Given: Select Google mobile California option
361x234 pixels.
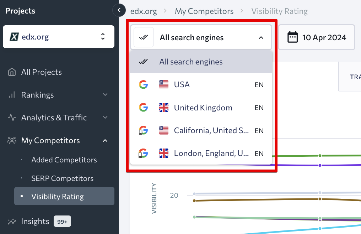Looking at the screenshot, I should (x=201, y=130).
